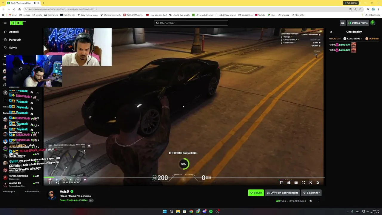This screenshot has width=382, height=215.
Task: Show hidden system tray icons
Action: pos(347,211)
